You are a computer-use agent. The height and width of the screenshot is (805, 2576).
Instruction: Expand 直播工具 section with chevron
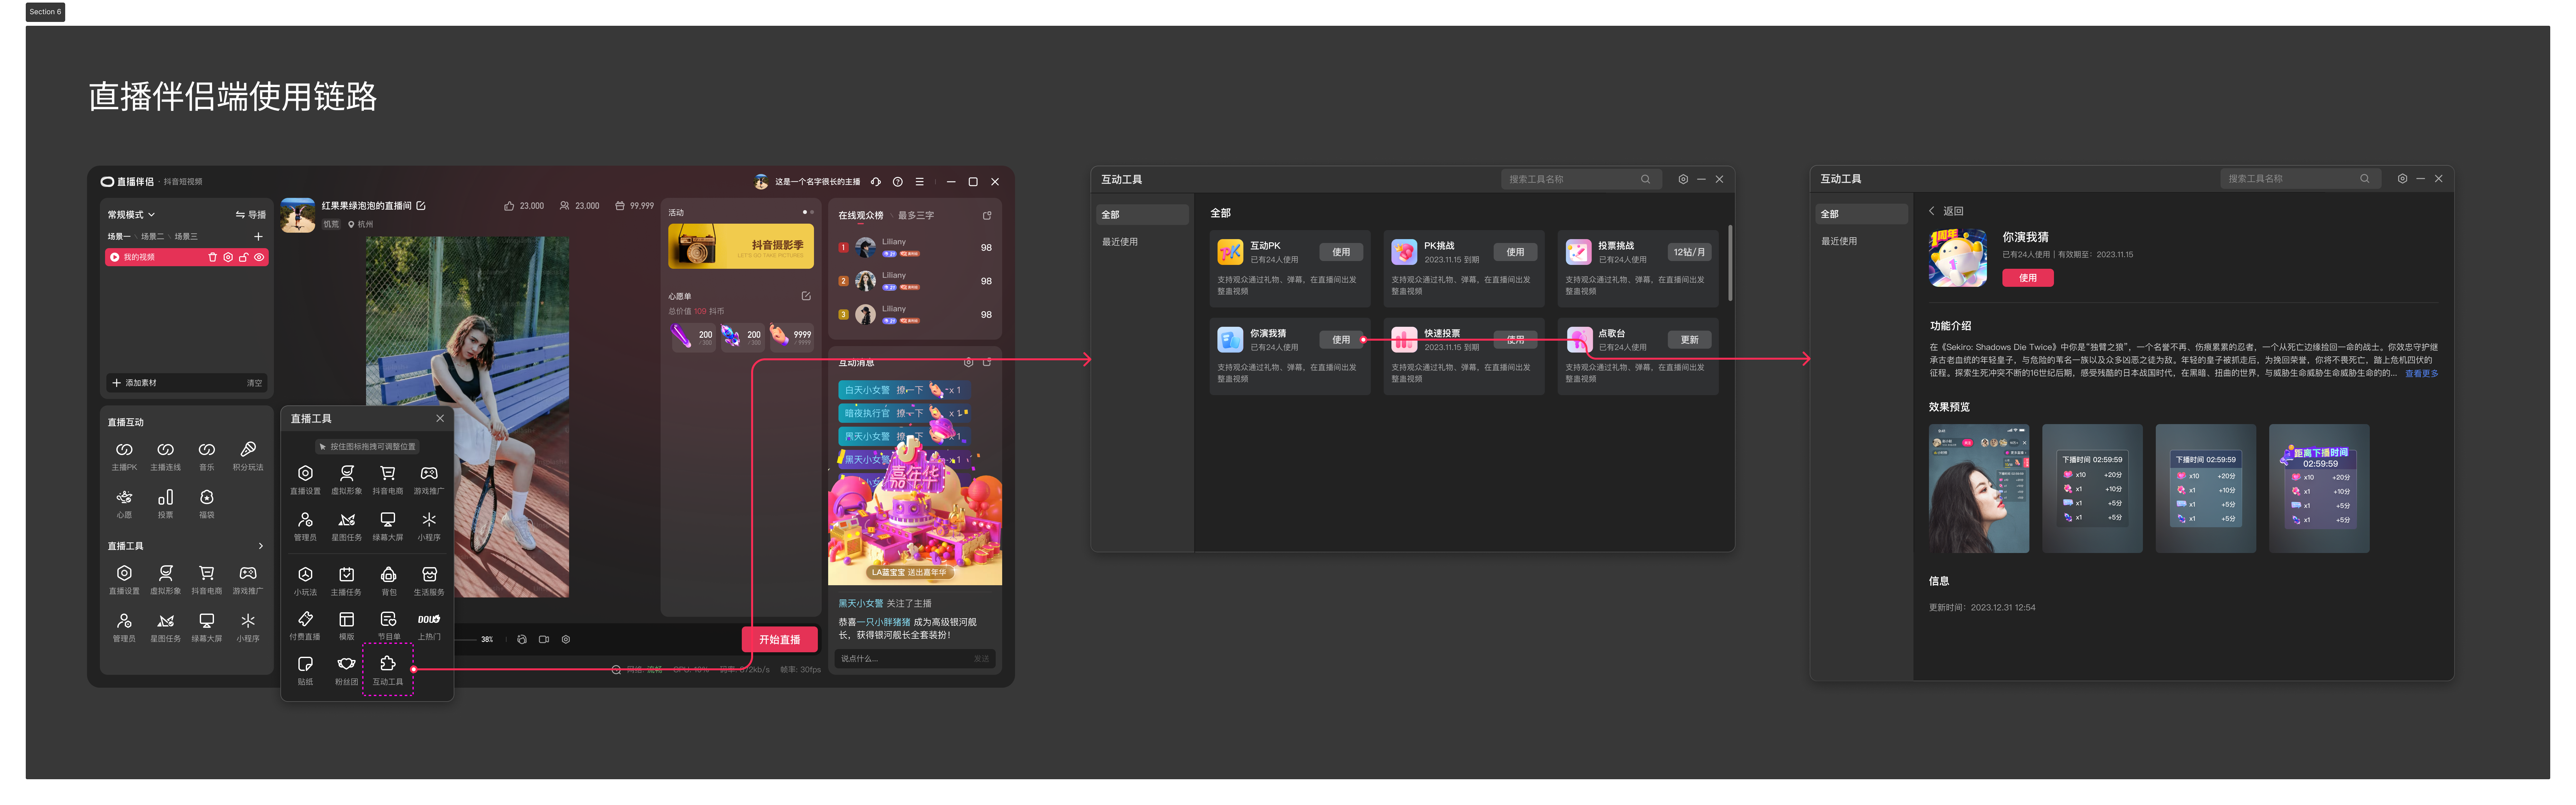[x=261, y=546]
